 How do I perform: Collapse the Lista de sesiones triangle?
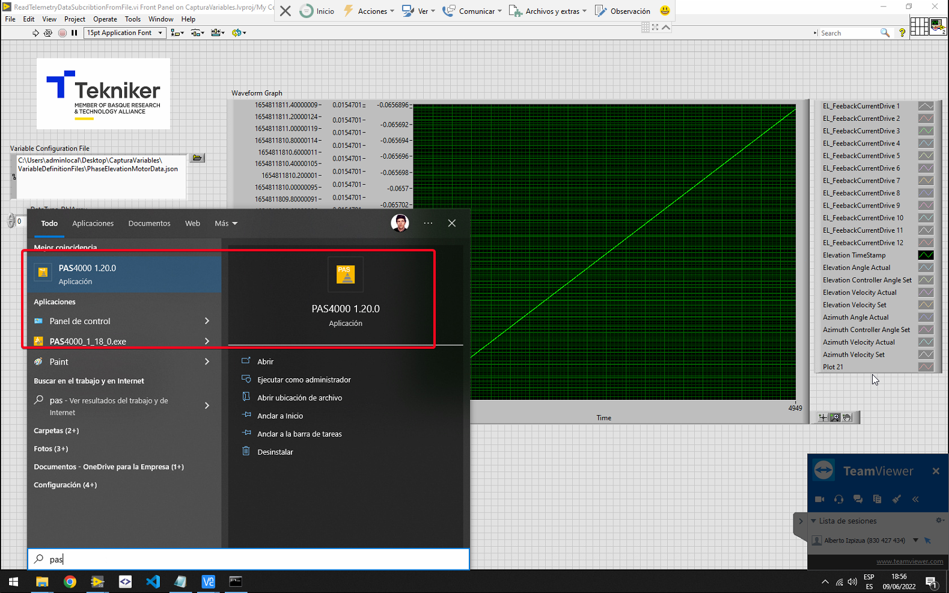point(814,521)
